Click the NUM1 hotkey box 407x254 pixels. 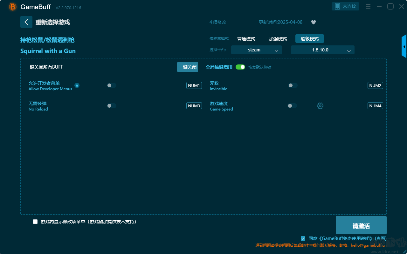(194, 85)
